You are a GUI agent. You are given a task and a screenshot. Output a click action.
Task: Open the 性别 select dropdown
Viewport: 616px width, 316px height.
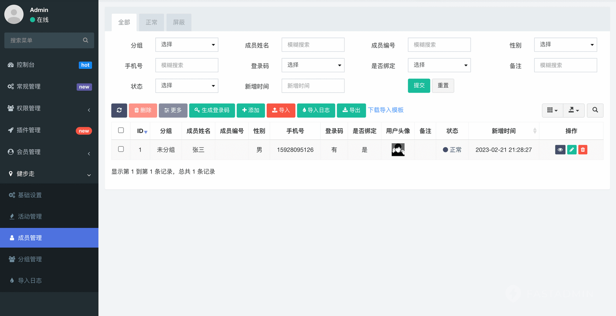[x=565, y=45]
